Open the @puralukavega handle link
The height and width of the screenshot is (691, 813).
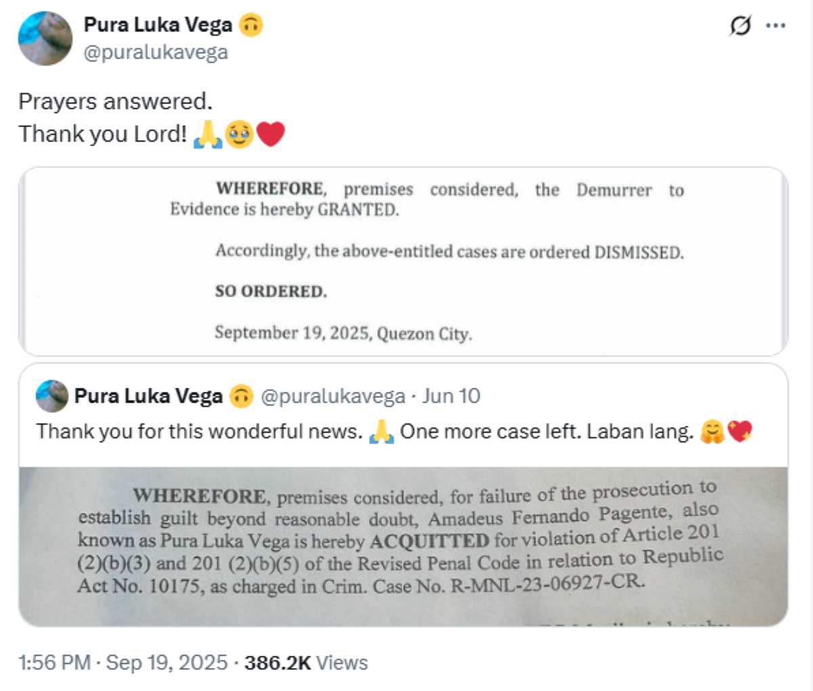pos(155,52)
